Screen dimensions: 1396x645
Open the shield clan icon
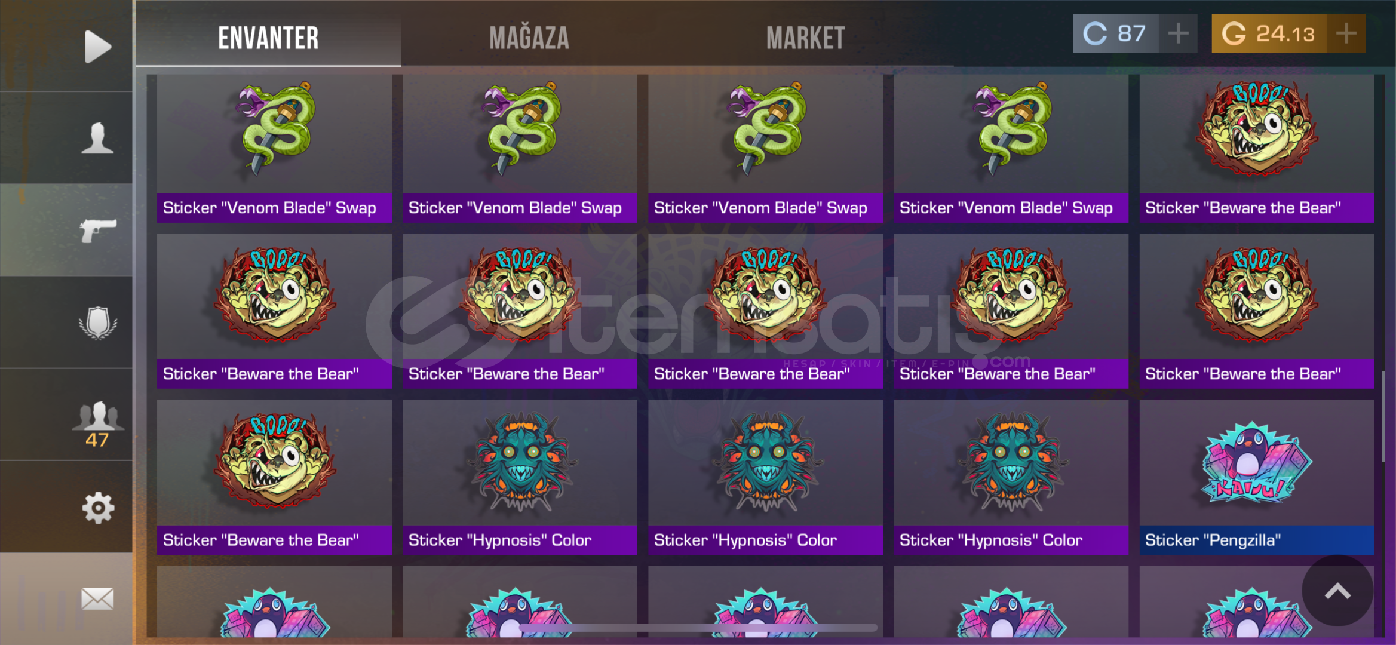[98, 323]
